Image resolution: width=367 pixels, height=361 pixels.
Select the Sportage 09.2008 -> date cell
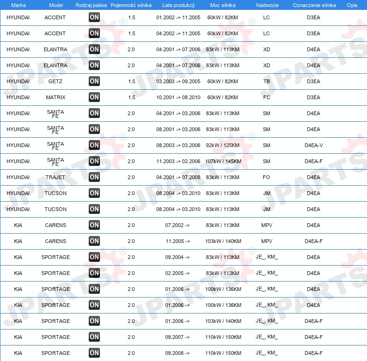(x=177, y=353)
